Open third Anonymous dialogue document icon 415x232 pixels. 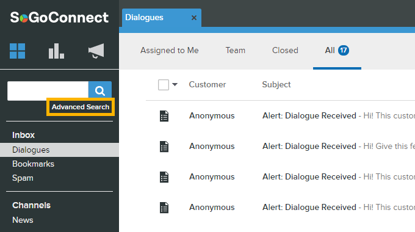(164, 177)
